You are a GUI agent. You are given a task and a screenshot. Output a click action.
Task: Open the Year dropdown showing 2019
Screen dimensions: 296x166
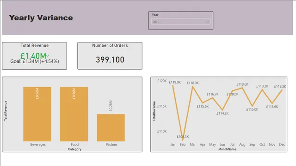tap(181, 22)
